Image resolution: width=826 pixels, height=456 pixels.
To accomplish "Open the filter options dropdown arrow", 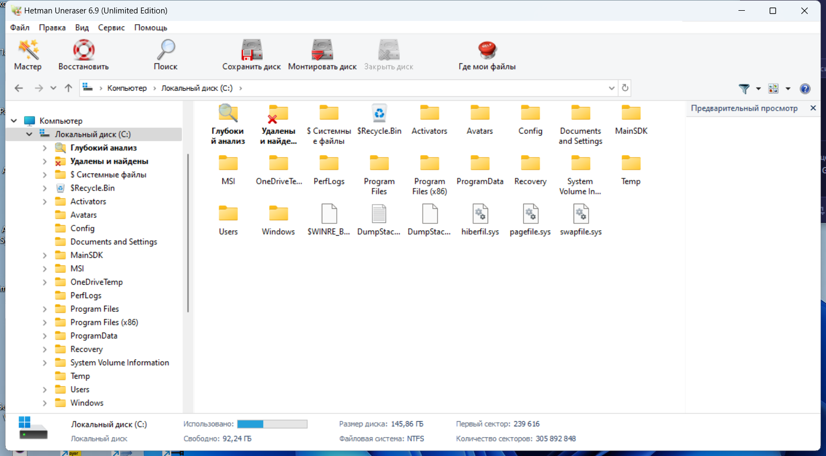I will [758, 89].
